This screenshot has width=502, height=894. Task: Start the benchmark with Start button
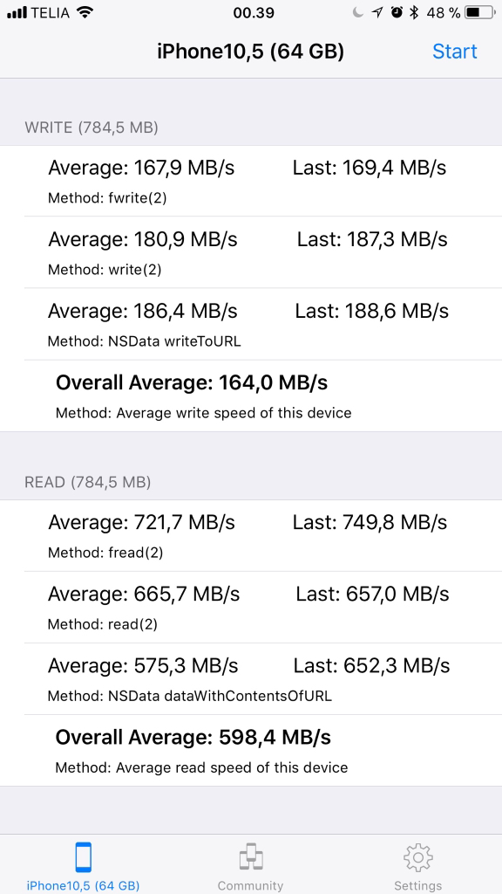(454, 52)
